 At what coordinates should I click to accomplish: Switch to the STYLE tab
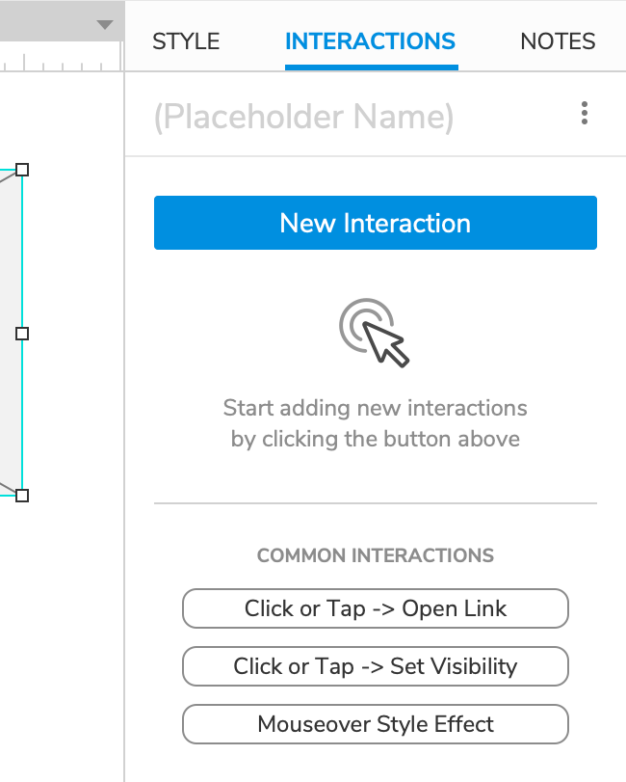pos(186,41)
